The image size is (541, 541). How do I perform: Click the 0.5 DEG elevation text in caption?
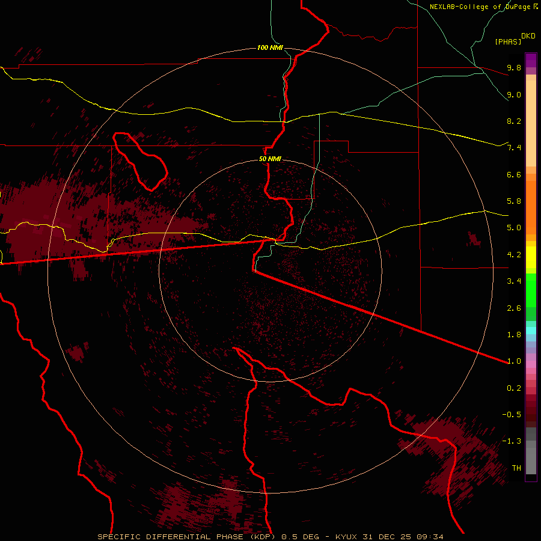[300, 537]
